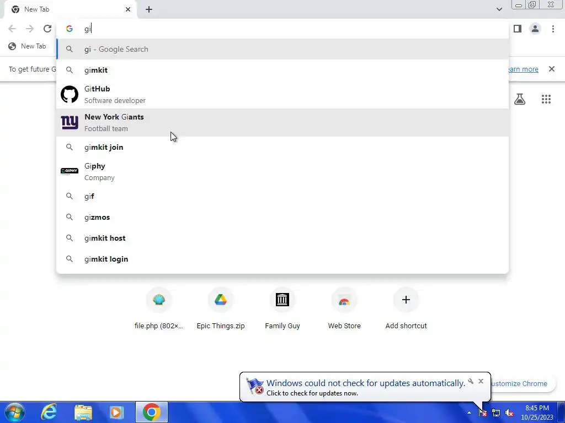Dismiss the info bar with its X
Viewport: 565px width, 423px height.
(x=551, y=69)
